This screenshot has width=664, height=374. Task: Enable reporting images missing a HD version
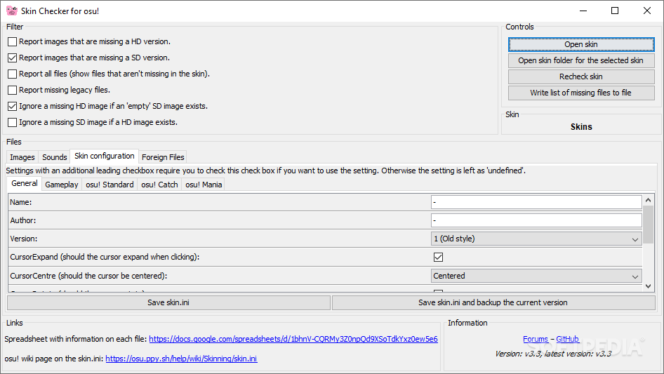pyautogui.click(x=12, y=41)
